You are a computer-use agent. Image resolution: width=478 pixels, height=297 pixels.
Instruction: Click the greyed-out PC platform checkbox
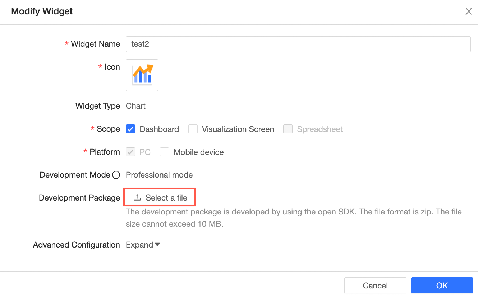130,152
